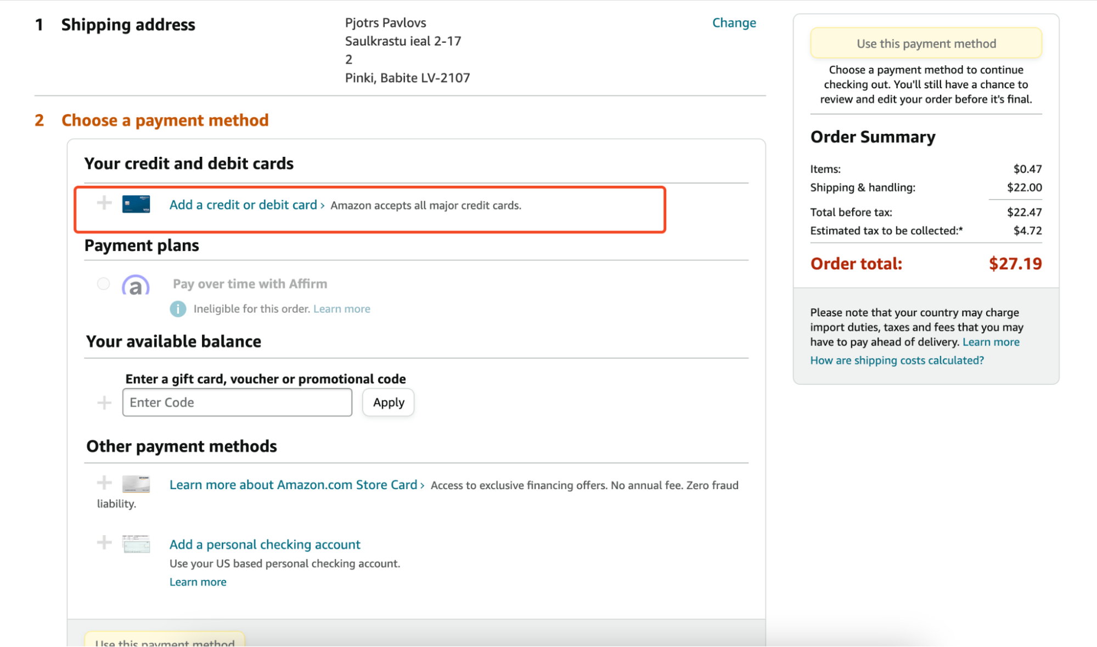Apply the gift card code

point(389,402)
